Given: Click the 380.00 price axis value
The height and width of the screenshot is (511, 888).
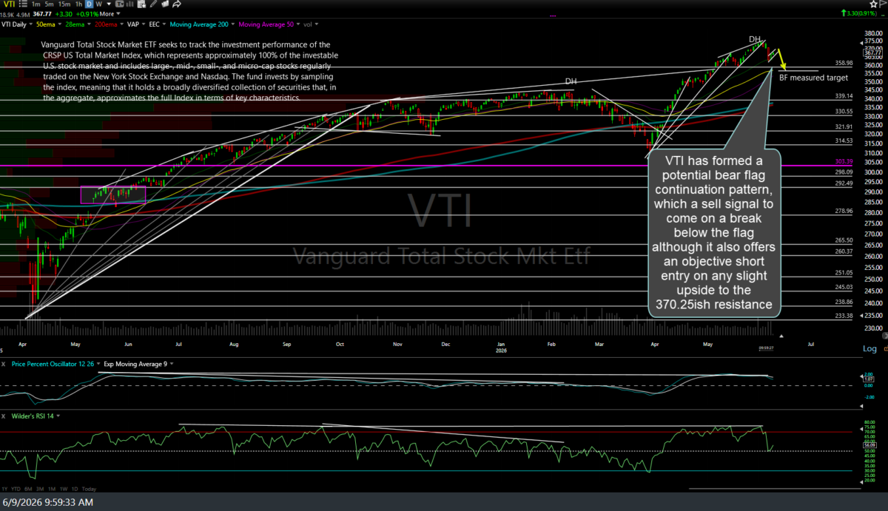Looking at the screenshot, I should click(873, 33).
